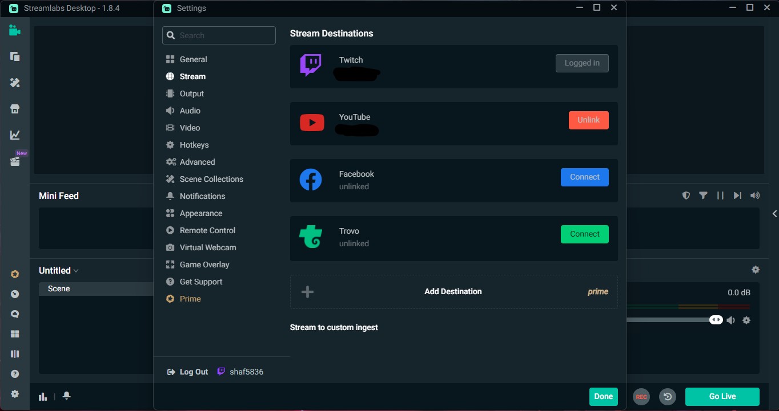Click the bar-chart stats icon in the bottom bar
The width and height of the screenshot is (779, 411).
43,396
